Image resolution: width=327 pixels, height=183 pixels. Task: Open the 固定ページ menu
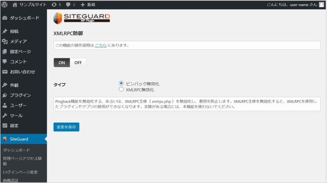point(24,51)
